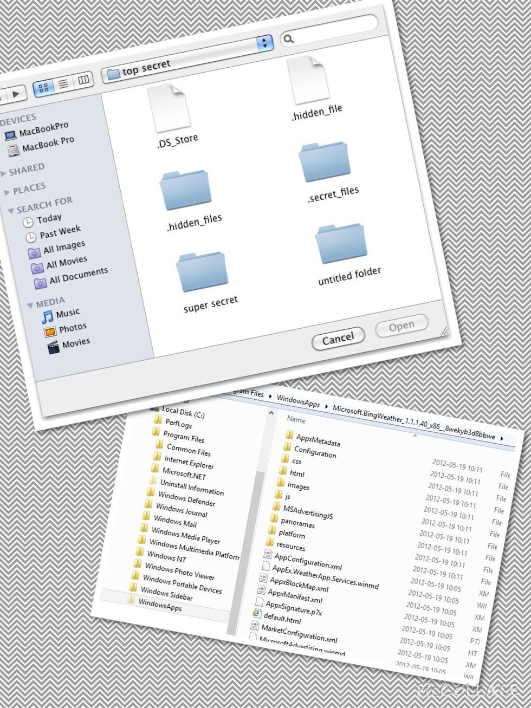Switch to column view in the dialog toolbar
The height and width of the screenshot is (708, 531).
(83, 81)
